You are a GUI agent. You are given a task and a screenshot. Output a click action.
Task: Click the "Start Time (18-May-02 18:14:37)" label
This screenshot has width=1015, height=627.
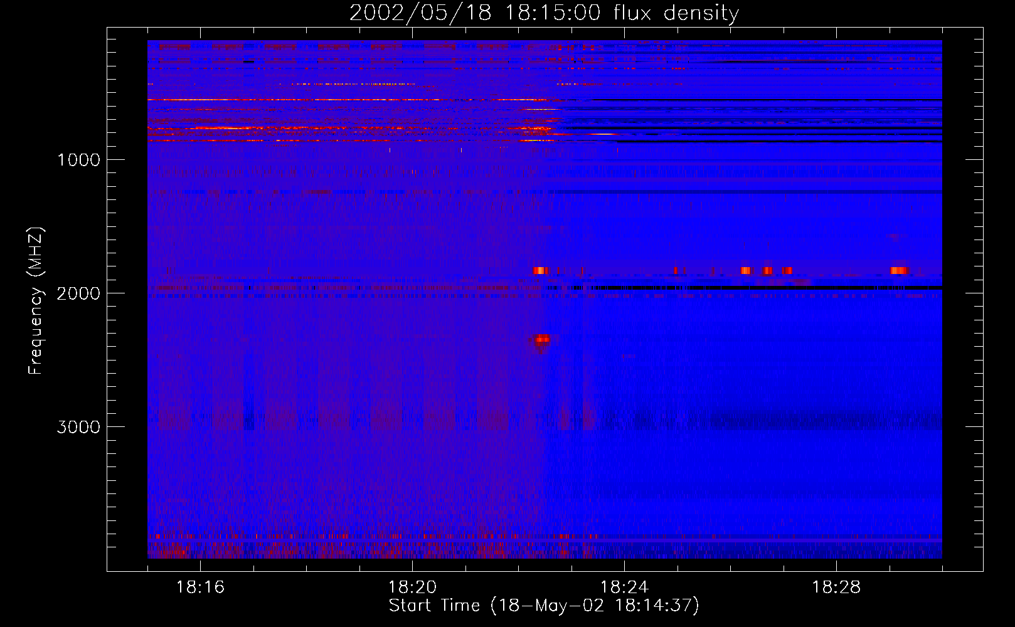pyautogui.click(x=544, y=606)
